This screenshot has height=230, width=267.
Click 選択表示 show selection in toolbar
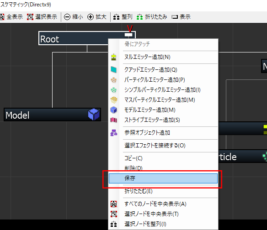42,17
